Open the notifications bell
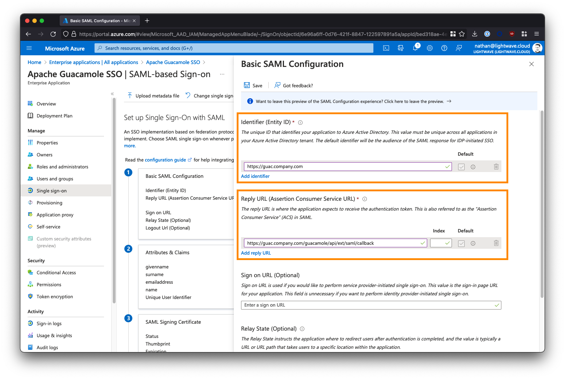 [x=415, y=48]
